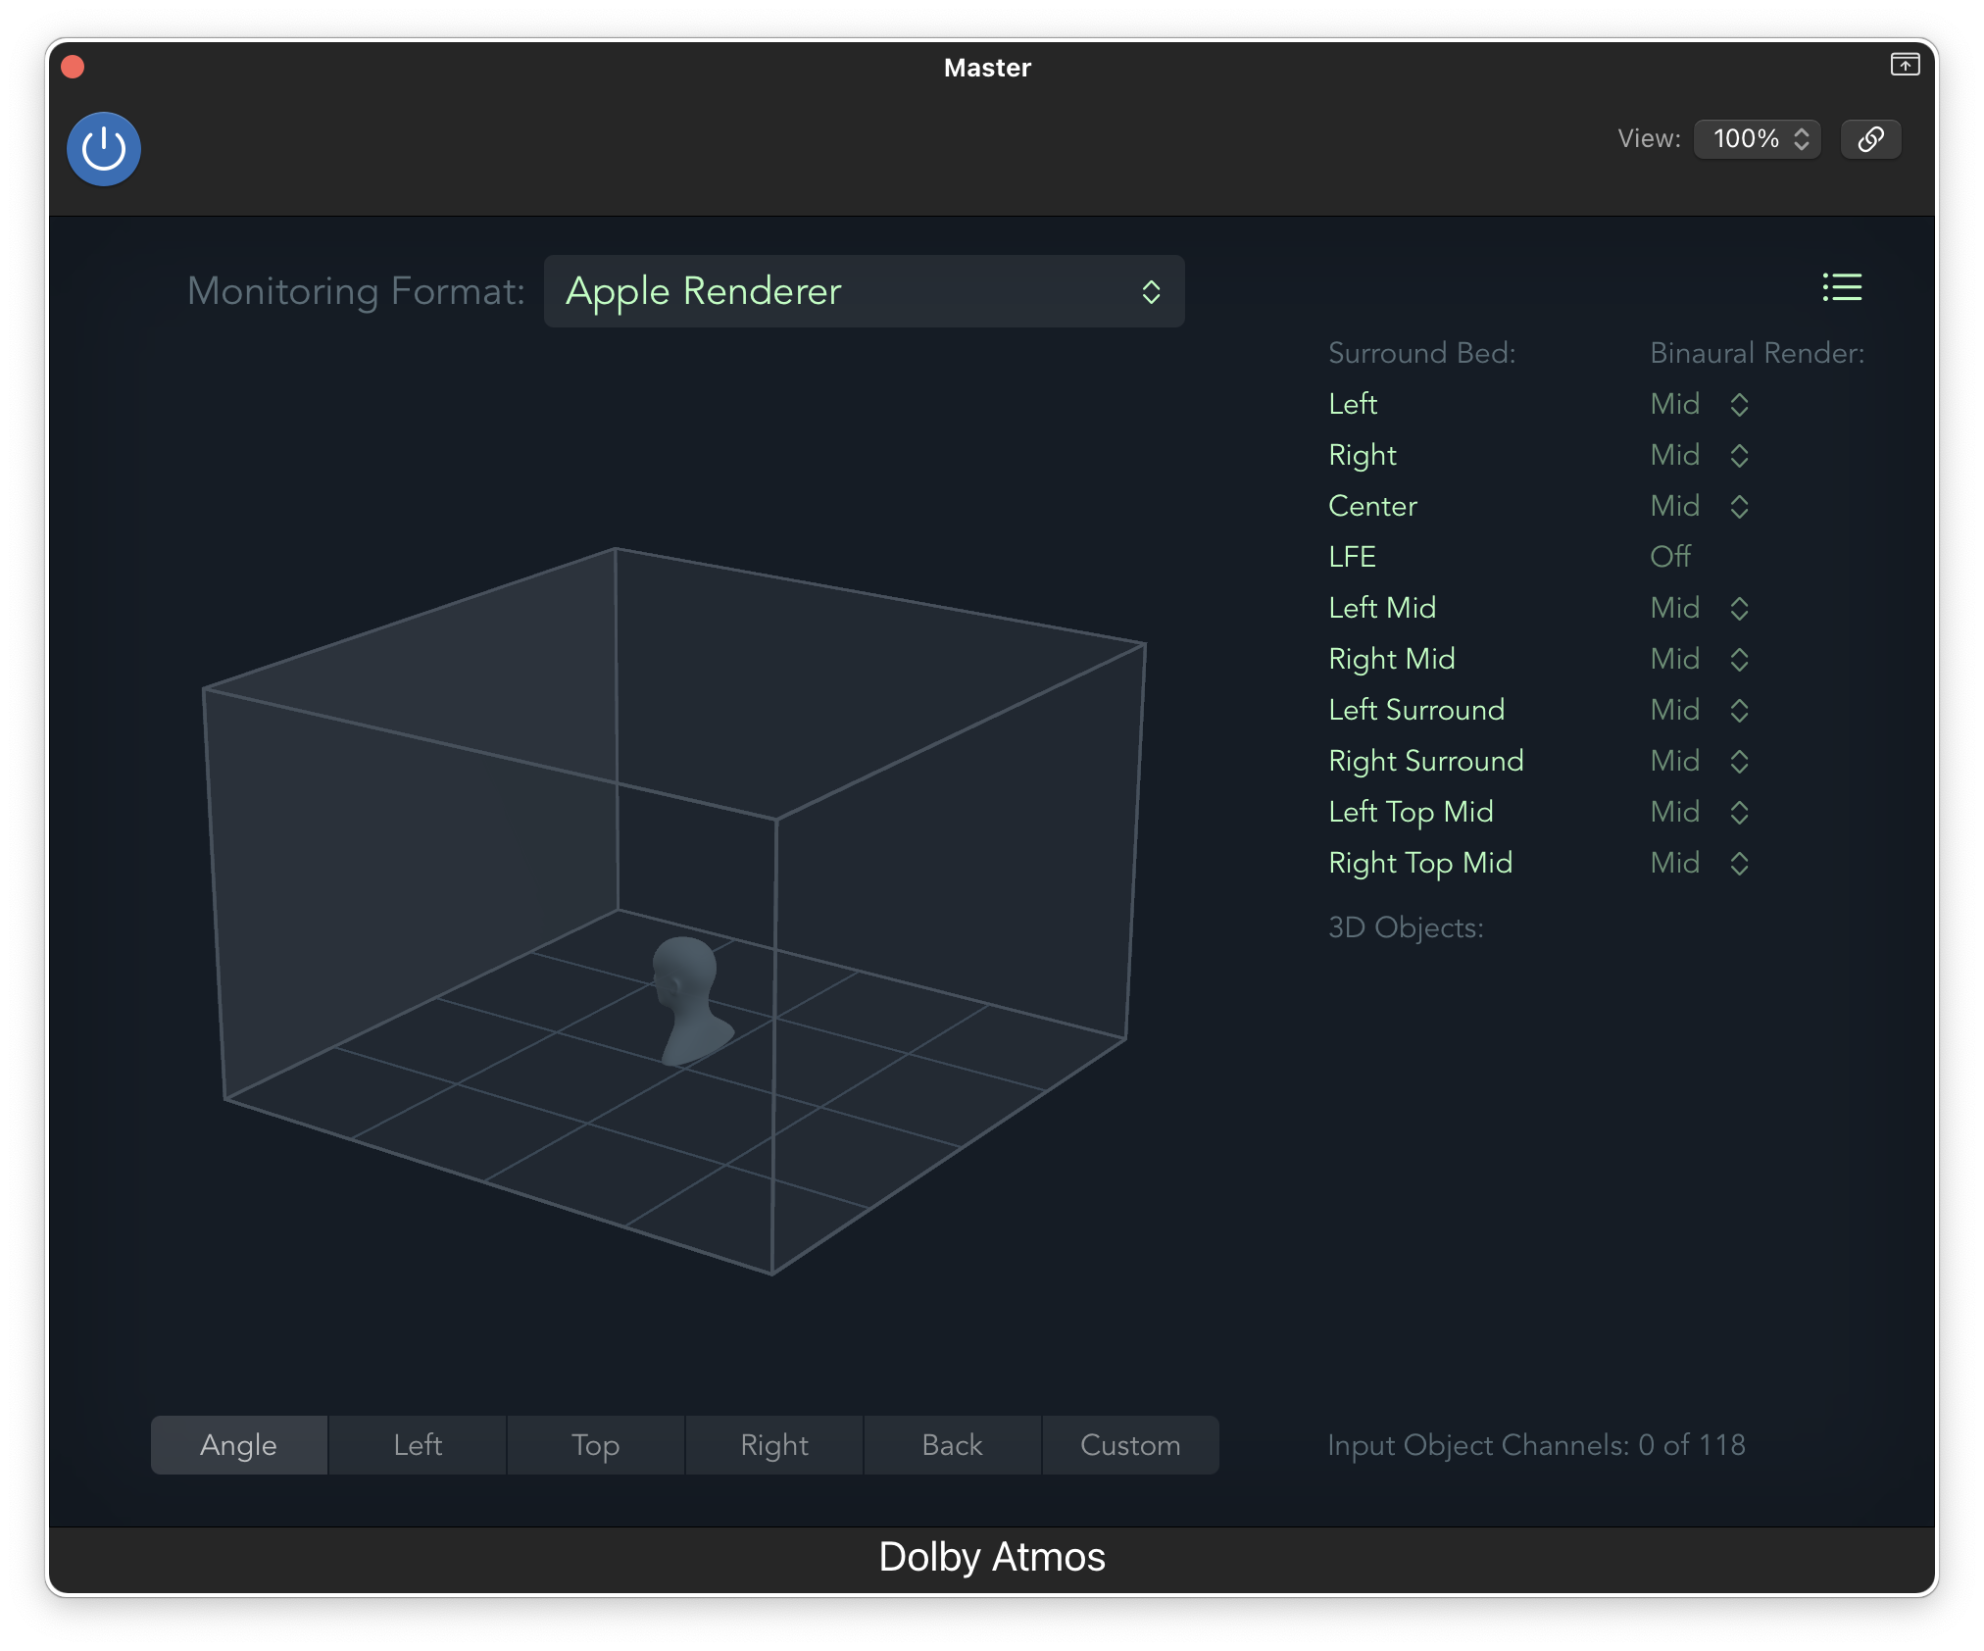1984x1651 pixels.
Task: Click the link icon button
Action: (x=1870, y=138)
